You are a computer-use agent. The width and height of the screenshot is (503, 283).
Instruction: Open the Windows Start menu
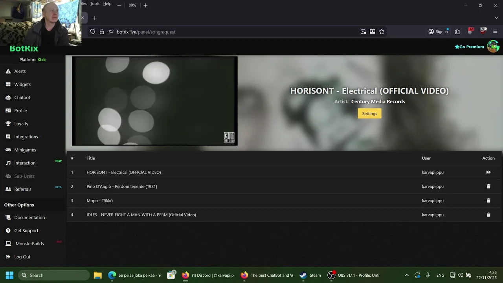[9, 275]
